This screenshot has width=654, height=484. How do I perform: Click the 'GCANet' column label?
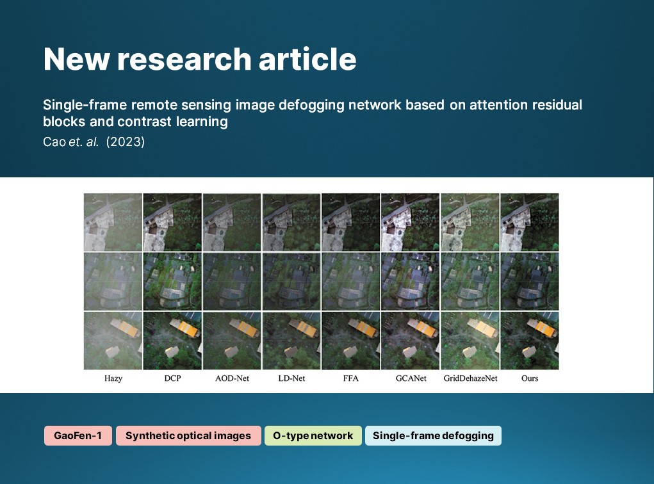click(x=411, y=378)
